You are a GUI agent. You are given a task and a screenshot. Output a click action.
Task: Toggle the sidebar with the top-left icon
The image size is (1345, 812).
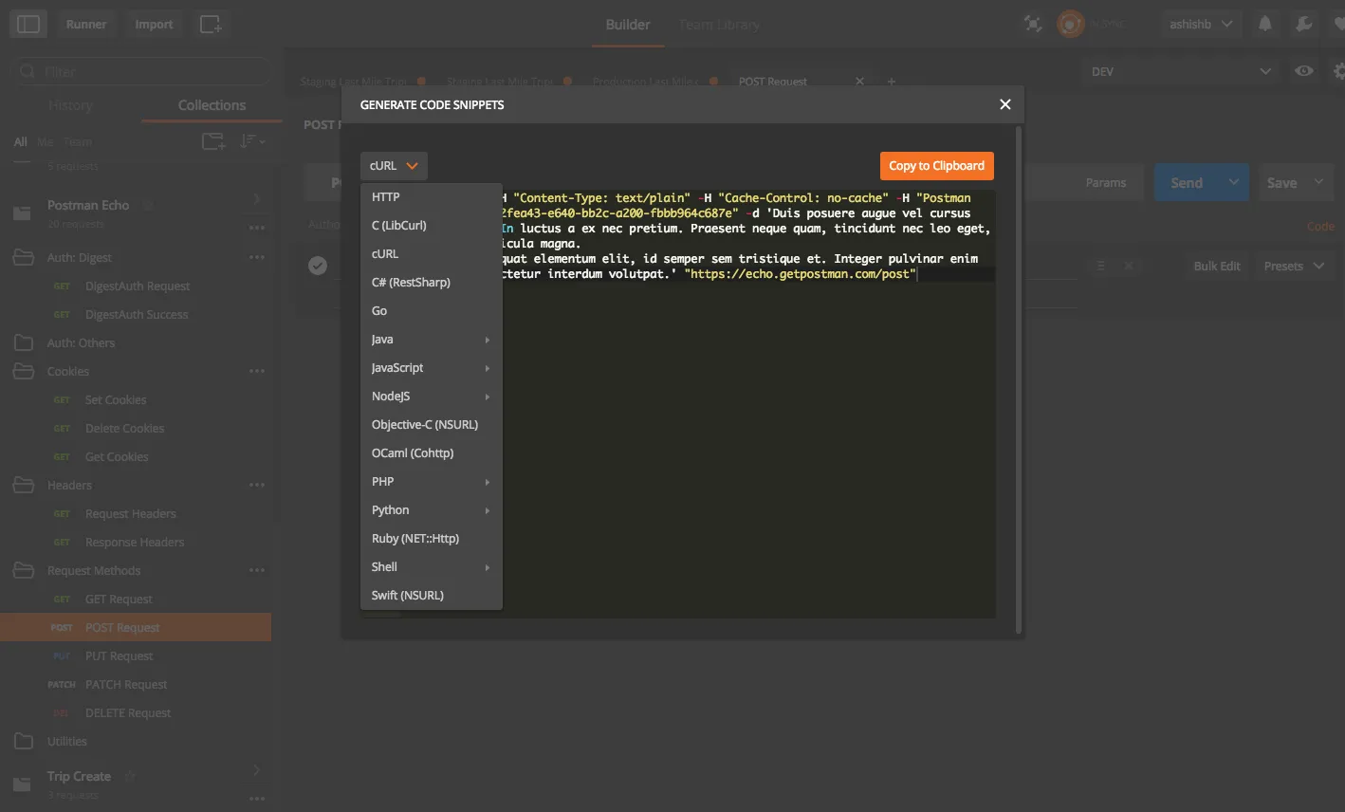[x=28, y=25]
